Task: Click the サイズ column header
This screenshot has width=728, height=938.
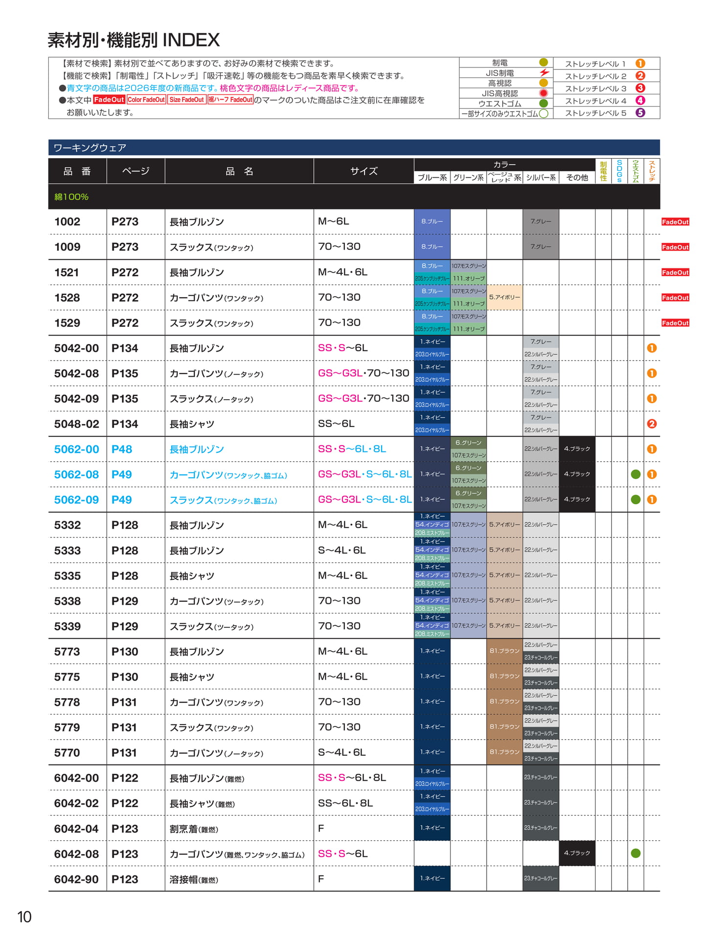Action: [x=364, y=171]
